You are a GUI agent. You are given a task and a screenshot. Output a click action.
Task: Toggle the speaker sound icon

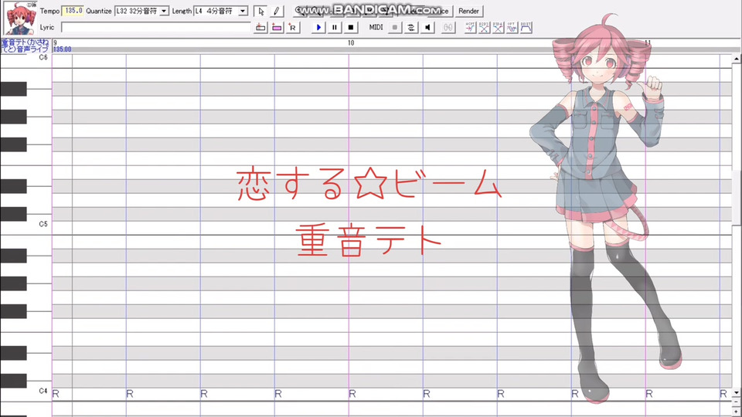coord(427,28)
